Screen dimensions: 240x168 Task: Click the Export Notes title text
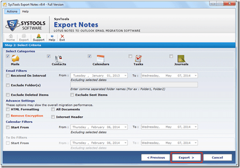coord(76,25)
